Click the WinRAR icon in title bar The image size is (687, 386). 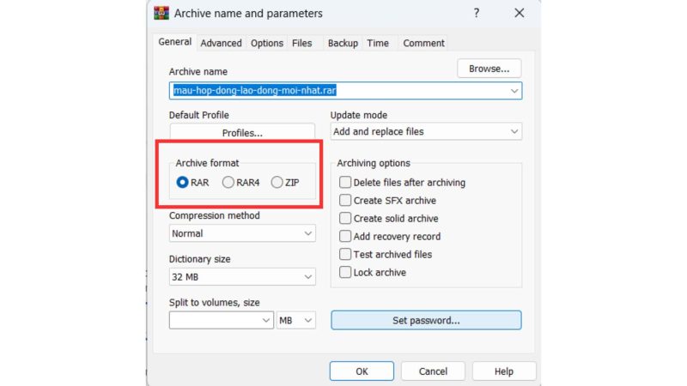(x=161, y=13)
